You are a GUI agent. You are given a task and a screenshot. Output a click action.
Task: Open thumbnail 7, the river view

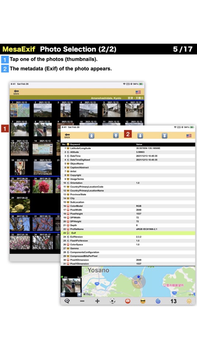[x=20, y=129]
